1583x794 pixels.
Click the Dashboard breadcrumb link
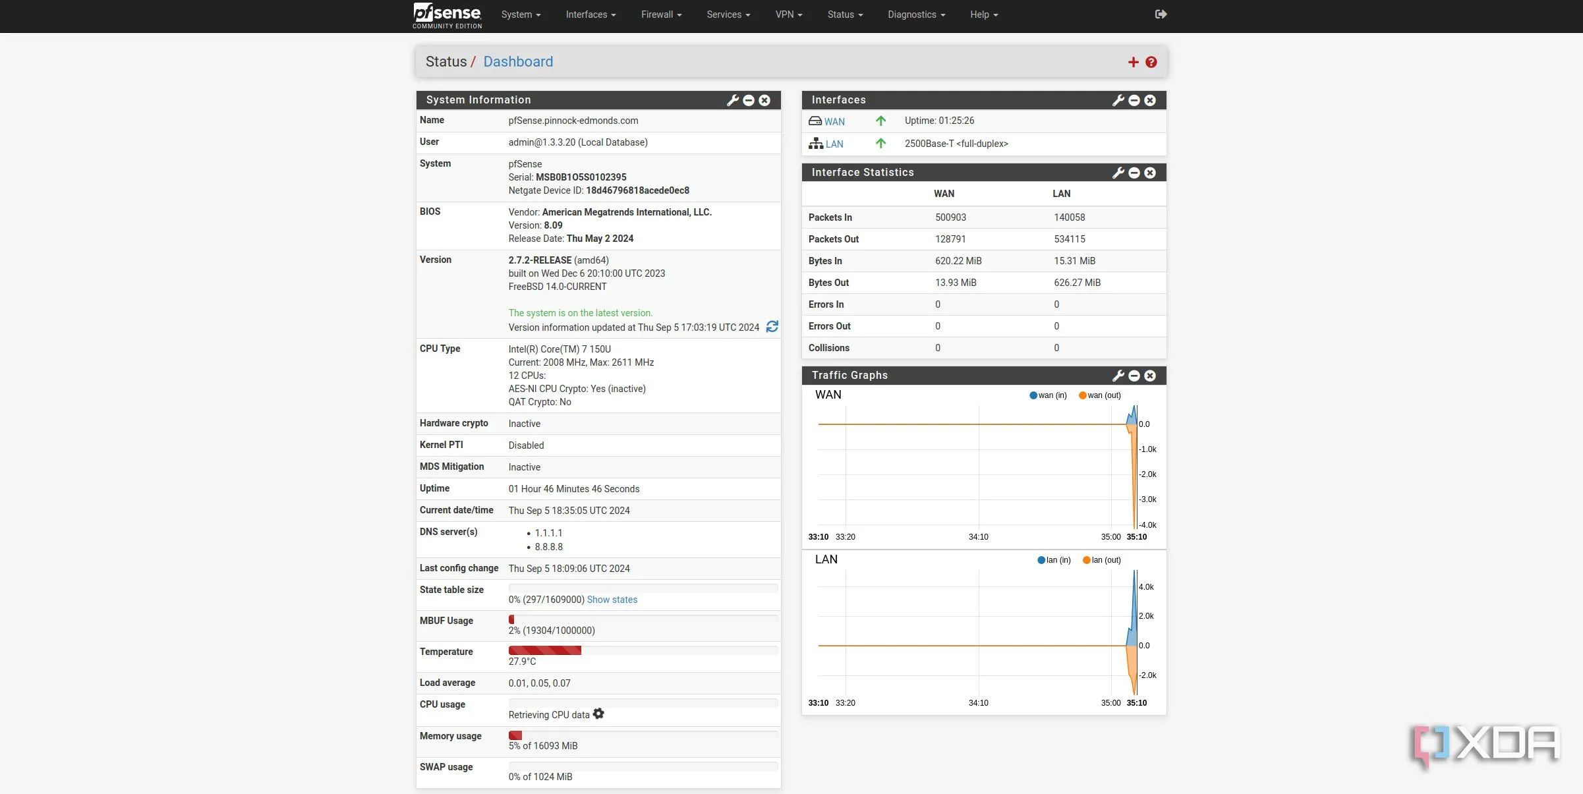point(518,61)
